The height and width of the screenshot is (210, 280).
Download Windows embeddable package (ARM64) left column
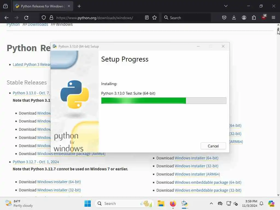(71, 154)
